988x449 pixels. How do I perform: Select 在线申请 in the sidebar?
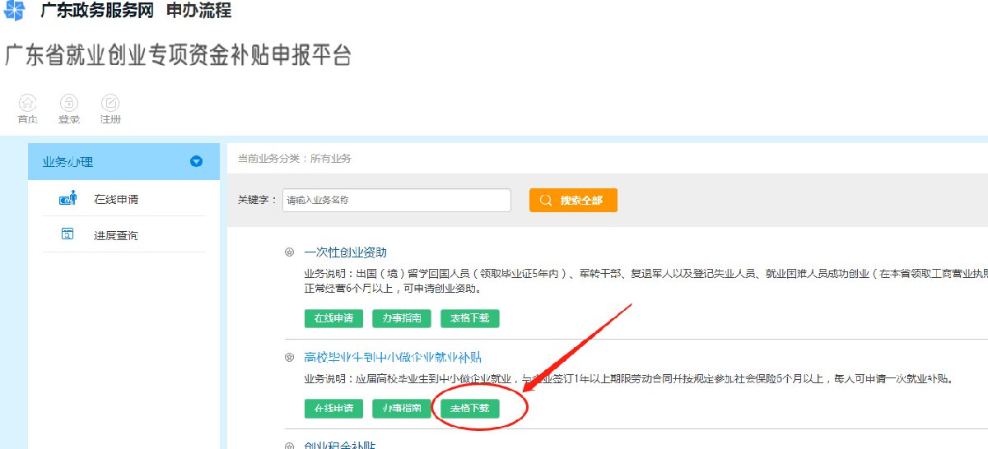(115, 199)
